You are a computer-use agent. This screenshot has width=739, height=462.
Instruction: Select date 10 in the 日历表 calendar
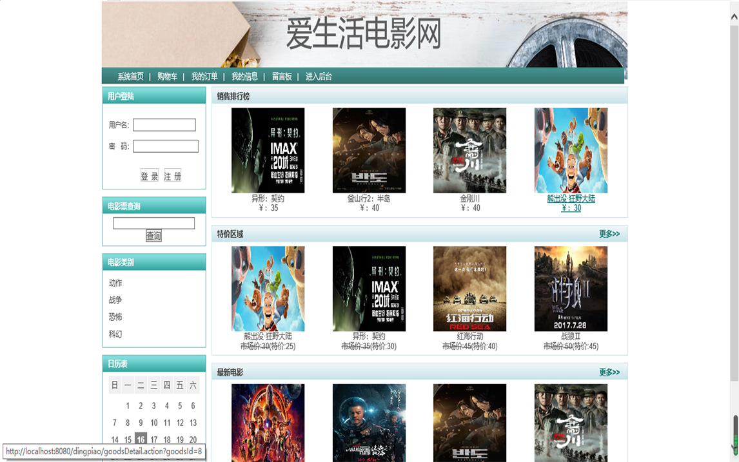point(153,423)
